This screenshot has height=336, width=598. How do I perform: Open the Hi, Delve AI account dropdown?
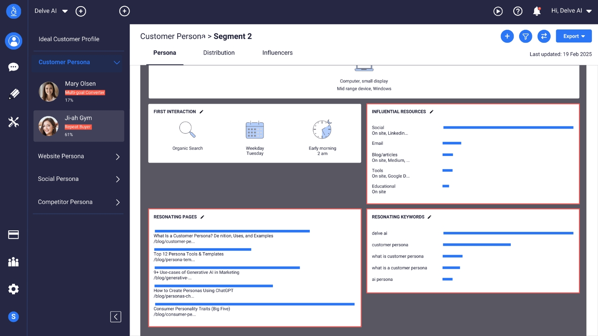click(571, 11)
